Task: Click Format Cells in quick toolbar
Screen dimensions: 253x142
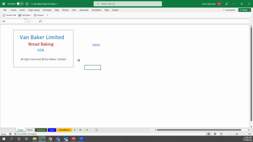Action: [9, 15]
